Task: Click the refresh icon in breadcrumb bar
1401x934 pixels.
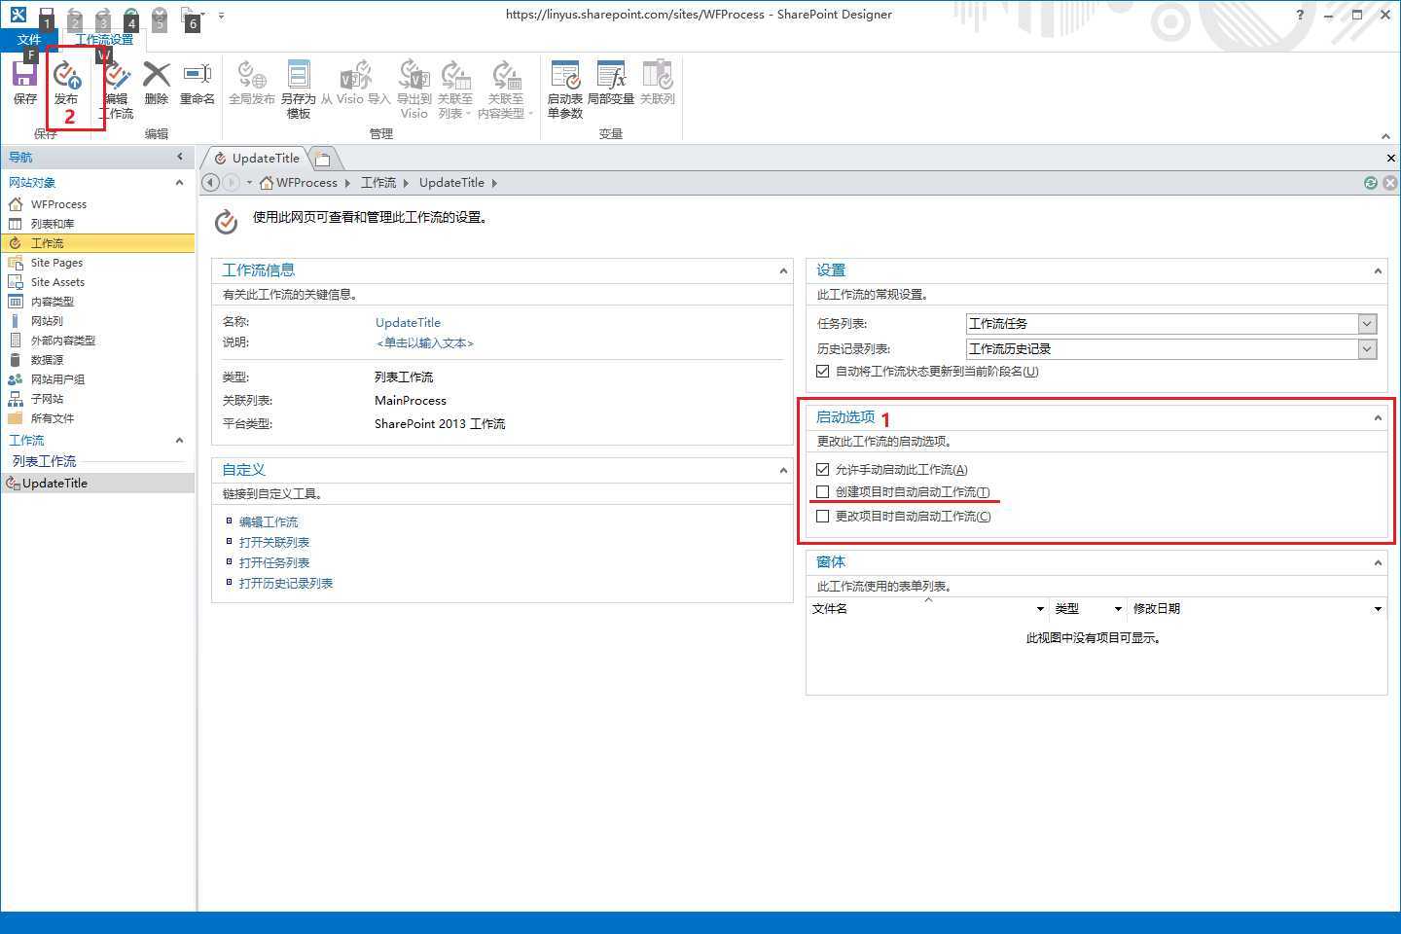Action: [x=1371, y=183]
